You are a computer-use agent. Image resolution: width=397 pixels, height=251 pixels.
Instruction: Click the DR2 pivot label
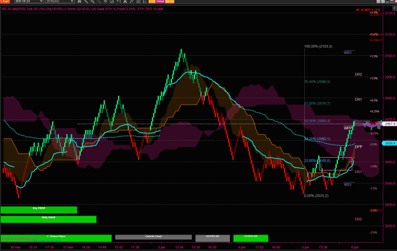(x=358, y=74)
